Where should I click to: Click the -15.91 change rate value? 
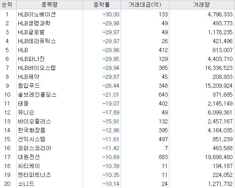click(111, 121)
